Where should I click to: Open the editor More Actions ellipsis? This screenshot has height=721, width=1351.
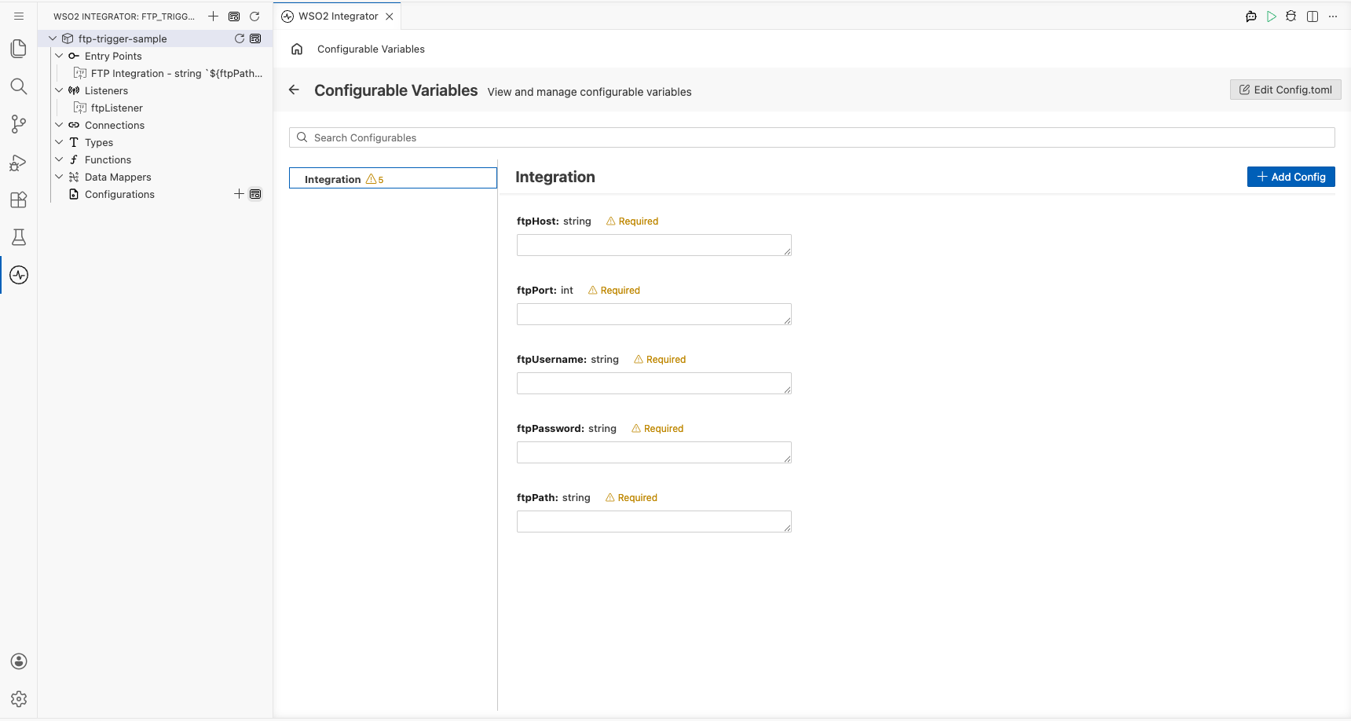pyautogui.click(x=1333, y=16)
